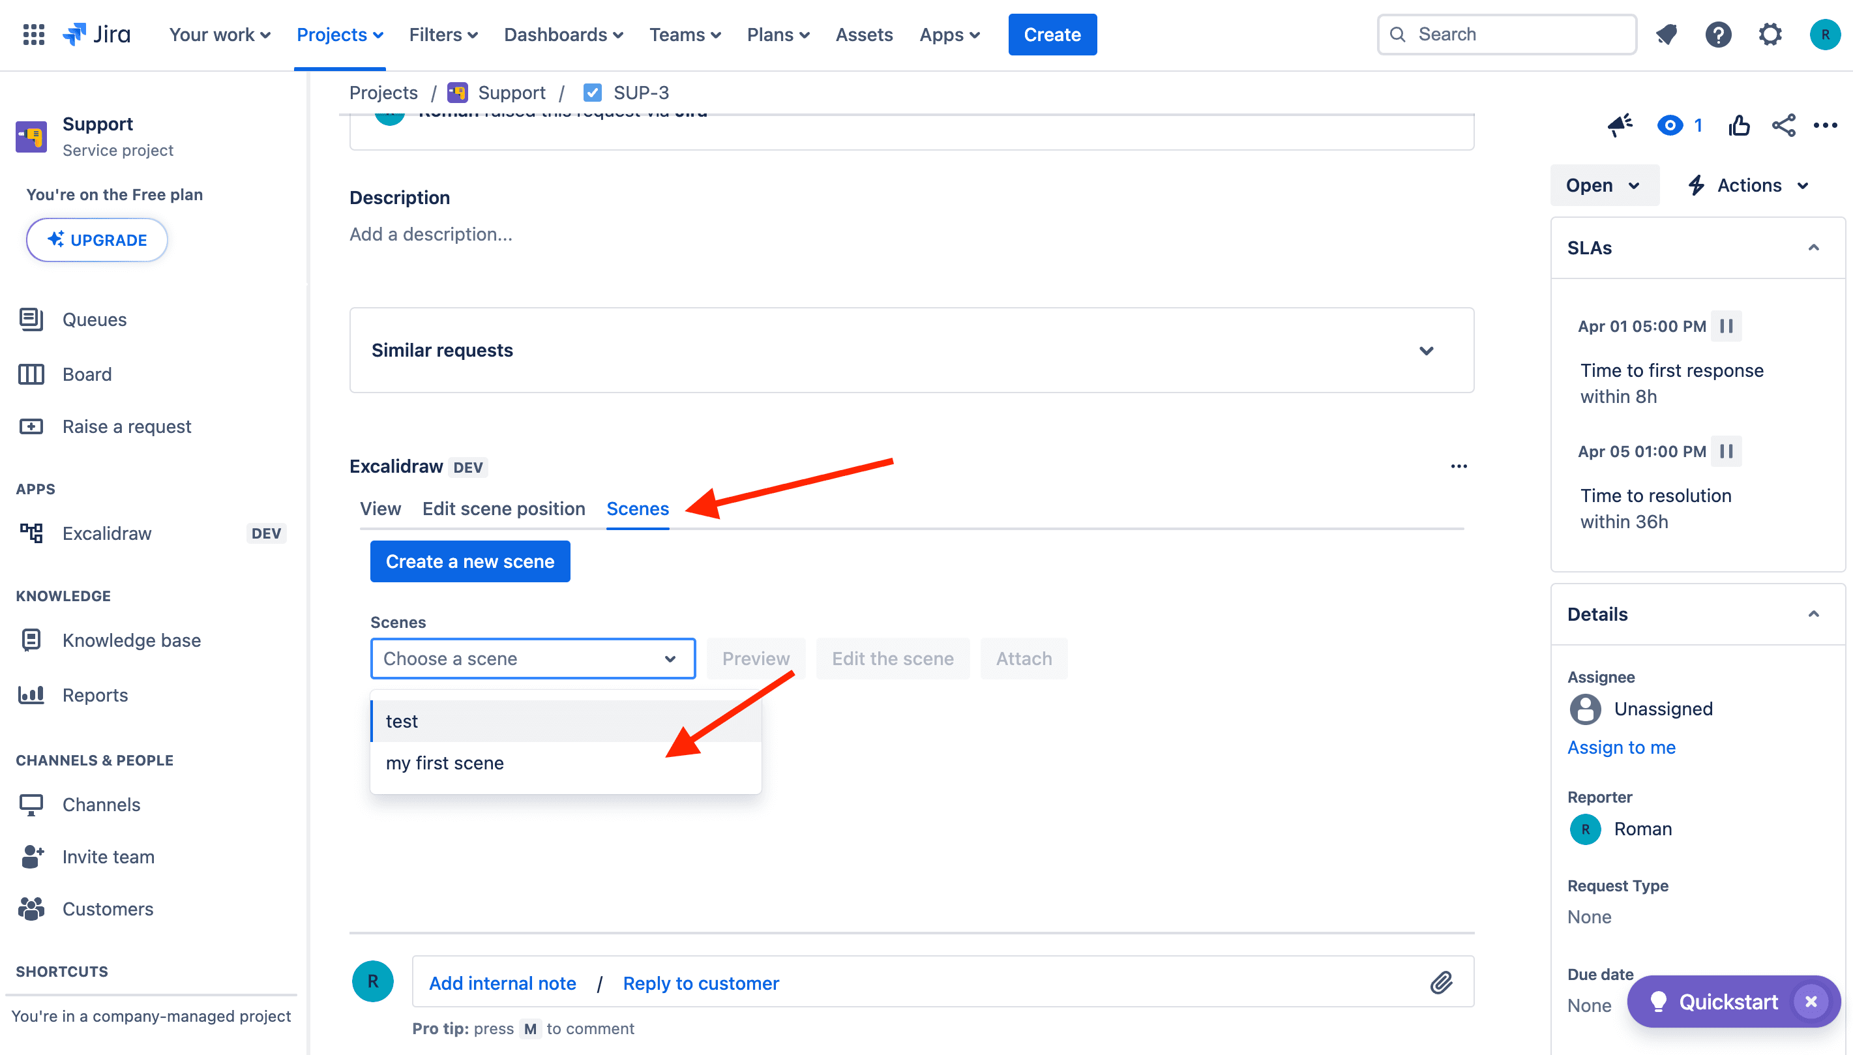Click the SUP-3 breadcrumb link

coord(641,92)
